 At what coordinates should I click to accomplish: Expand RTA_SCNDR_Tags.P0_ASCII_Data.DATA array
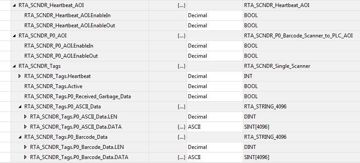(x=26, y=126)
